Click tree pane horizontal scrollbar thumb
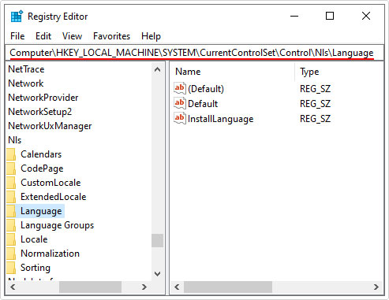Viewport: 389px width, 300px height. (90, 287)
